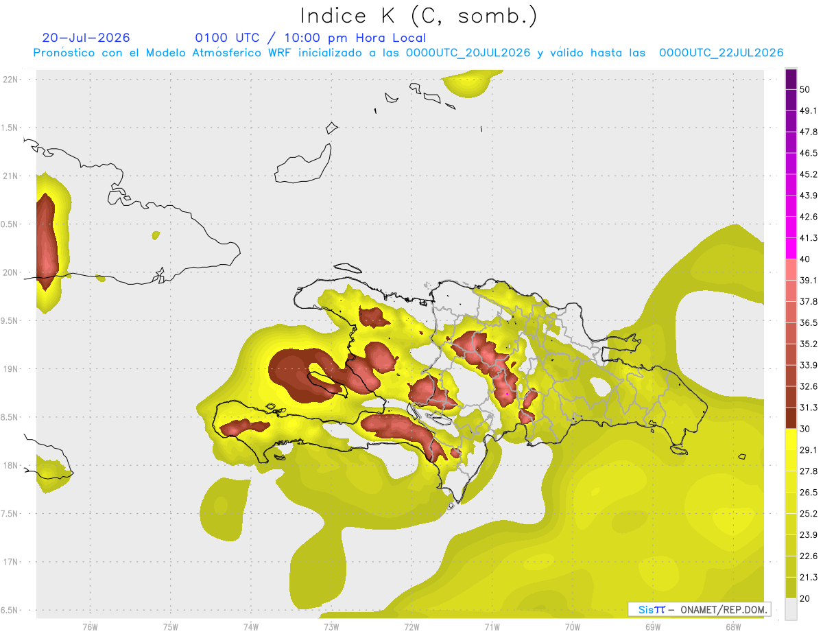
Task: Select the 17N latitude label
Action: tap(11, 562)
